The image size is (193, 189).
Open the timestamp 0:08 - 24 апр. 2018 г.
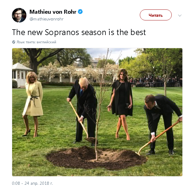[x=33, y=183]
